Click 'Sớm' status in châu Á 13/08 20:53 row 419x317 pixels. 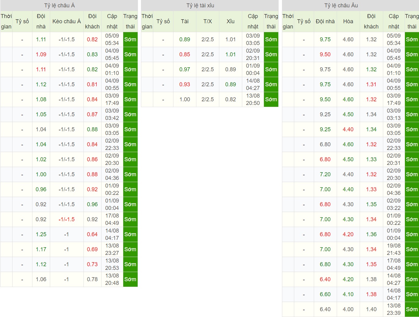coord(130,264)
